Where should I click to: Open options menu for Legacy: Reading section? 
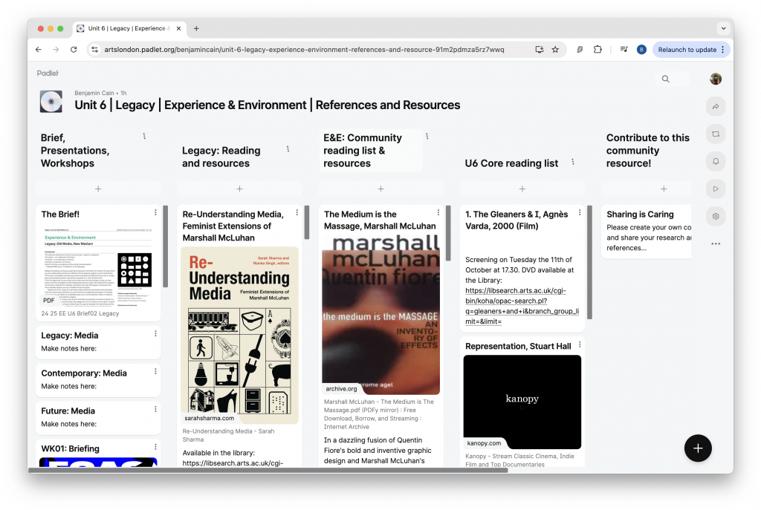pos(288,149)
